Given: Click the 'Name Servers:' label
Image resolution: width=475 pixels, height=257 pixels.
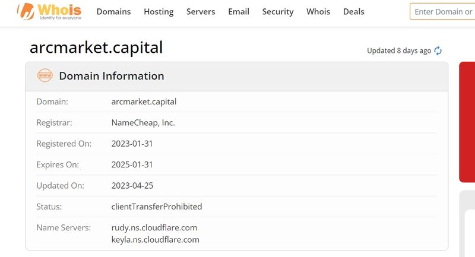Looking at the screenshot, I should point(64,228).
